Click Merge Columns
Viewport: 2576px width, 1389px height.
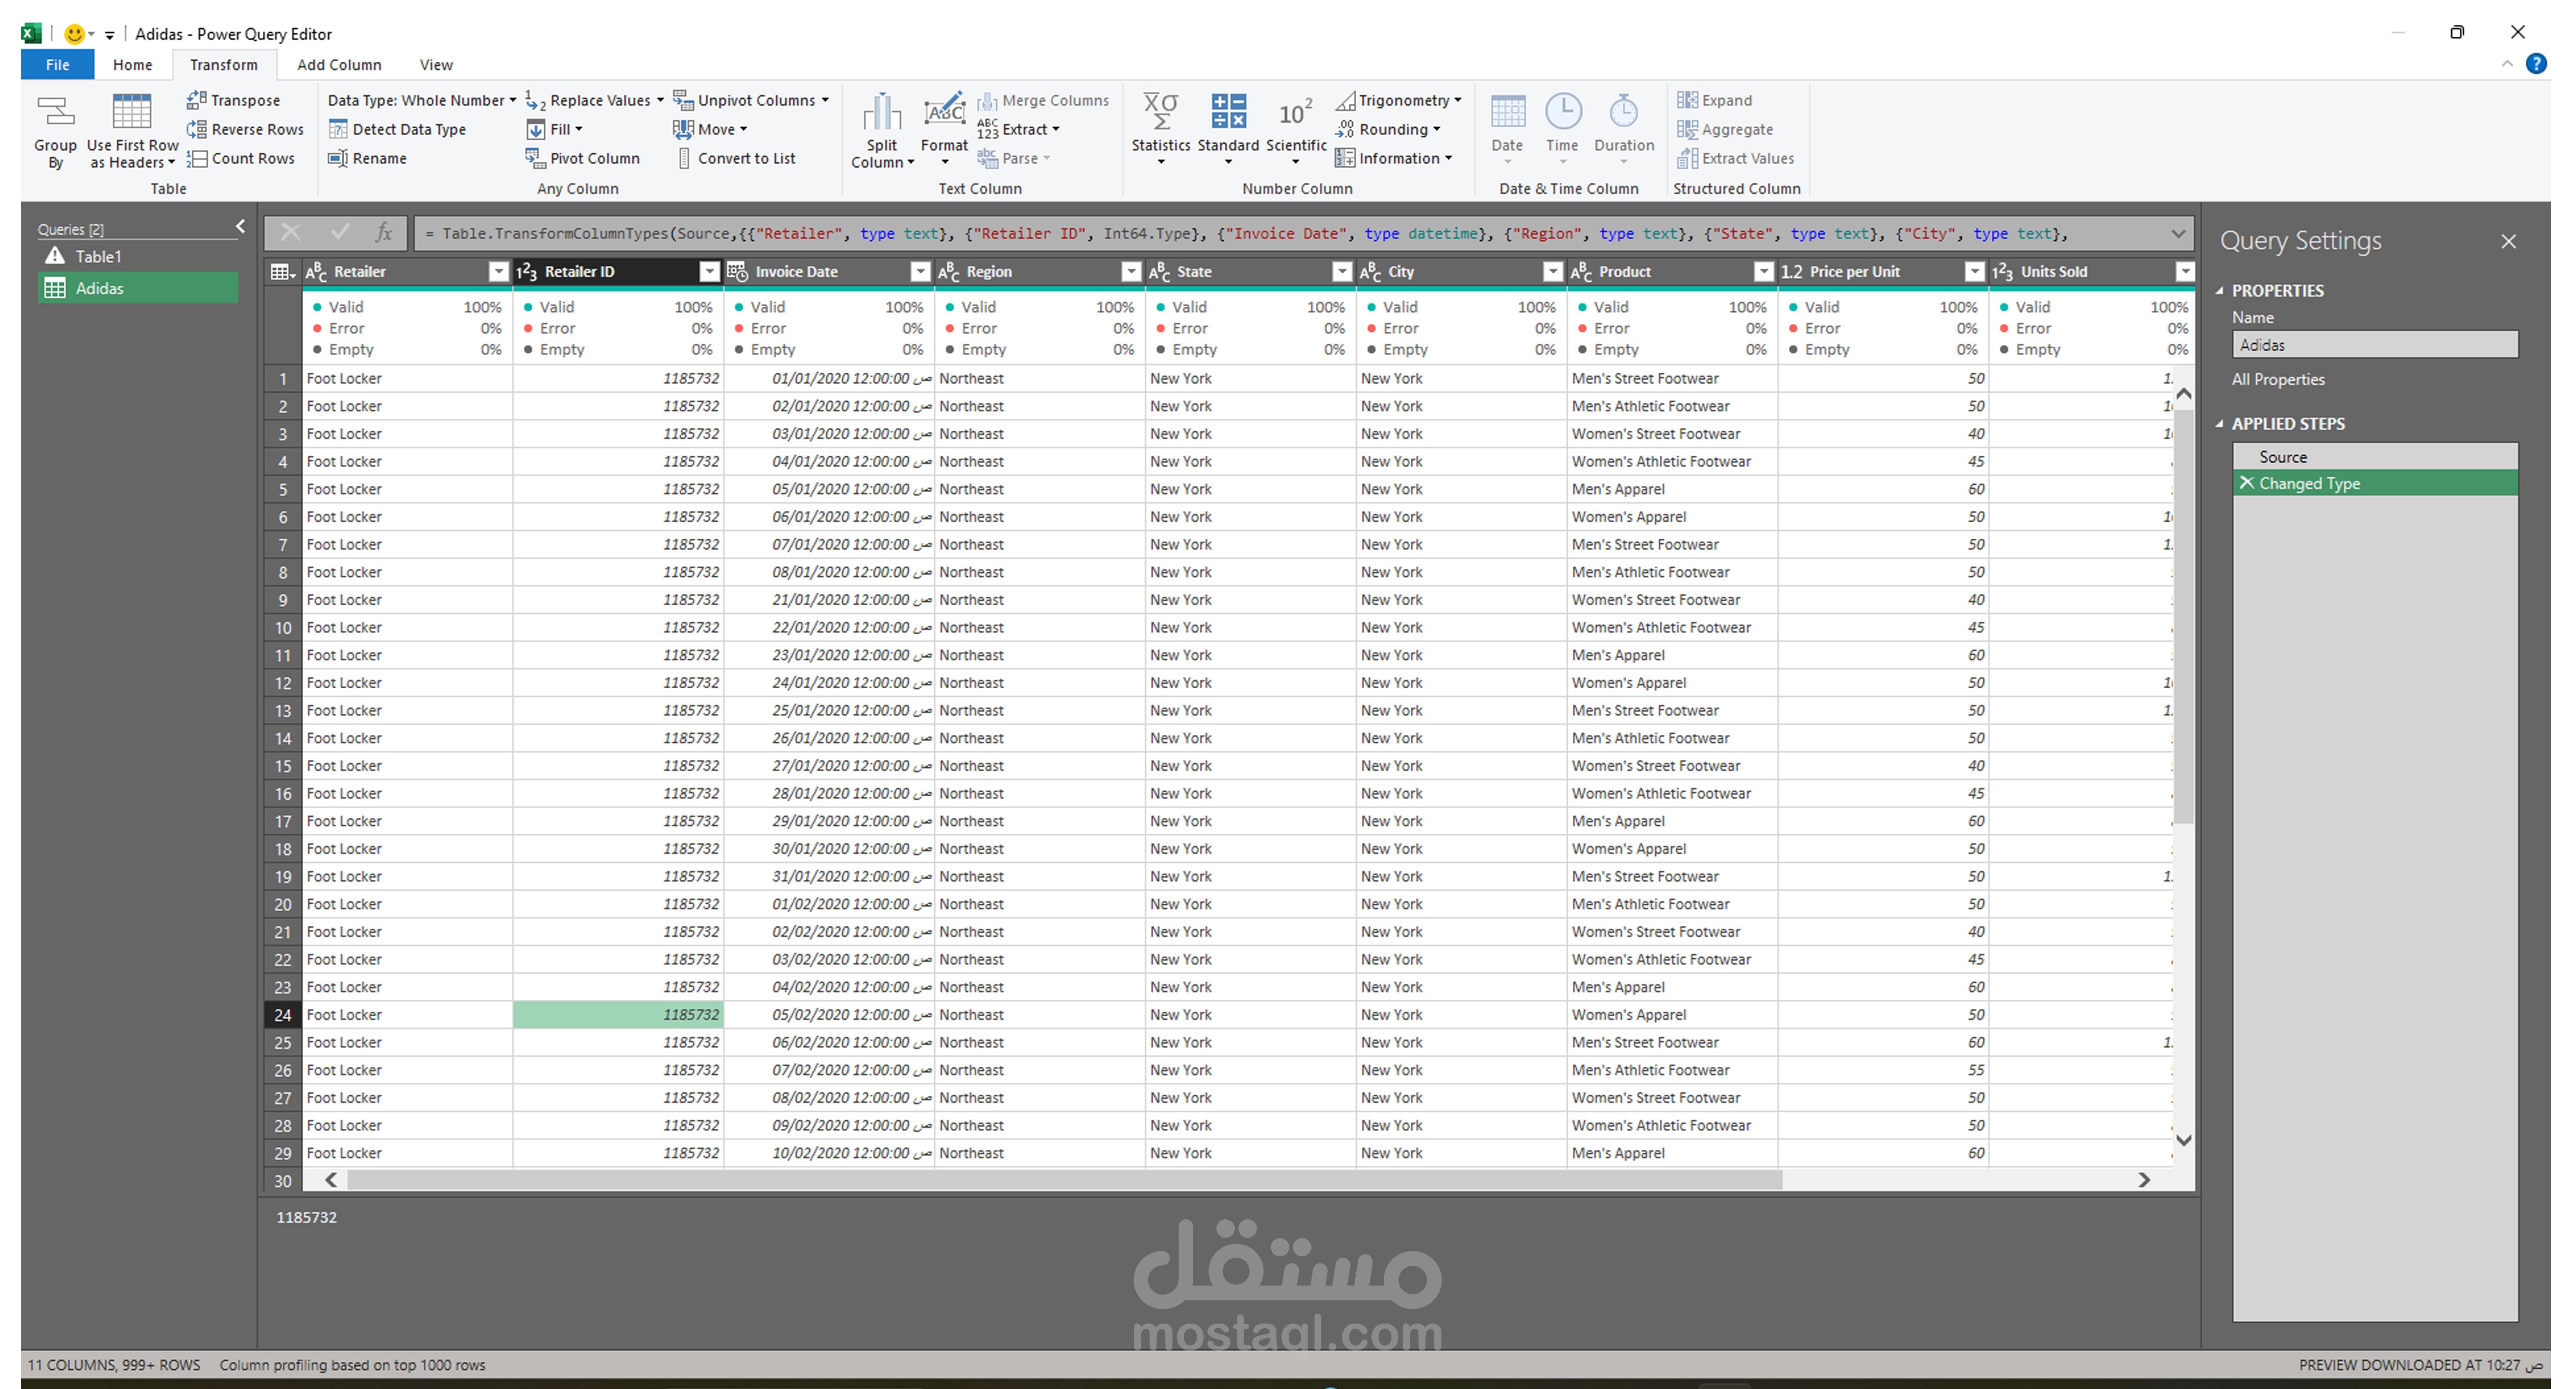1043,100
